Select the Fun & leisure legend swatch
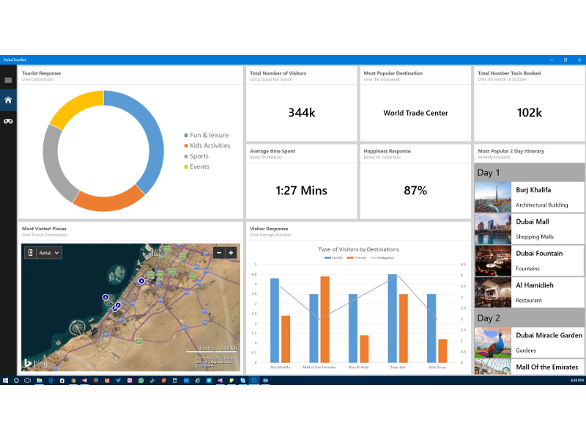 click(x=186, y=136)
